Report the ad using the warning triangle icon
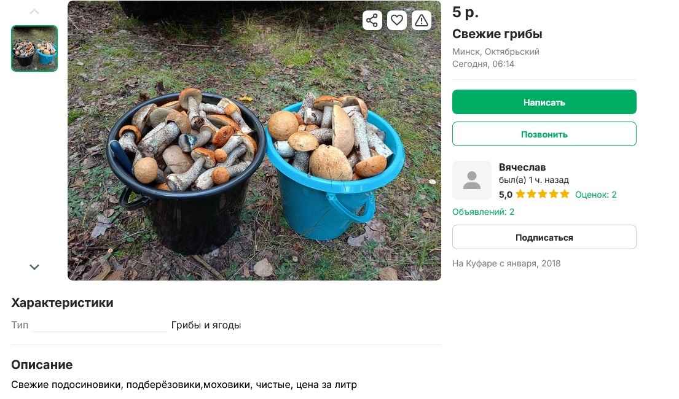679x399 pixels. (421, 20)
